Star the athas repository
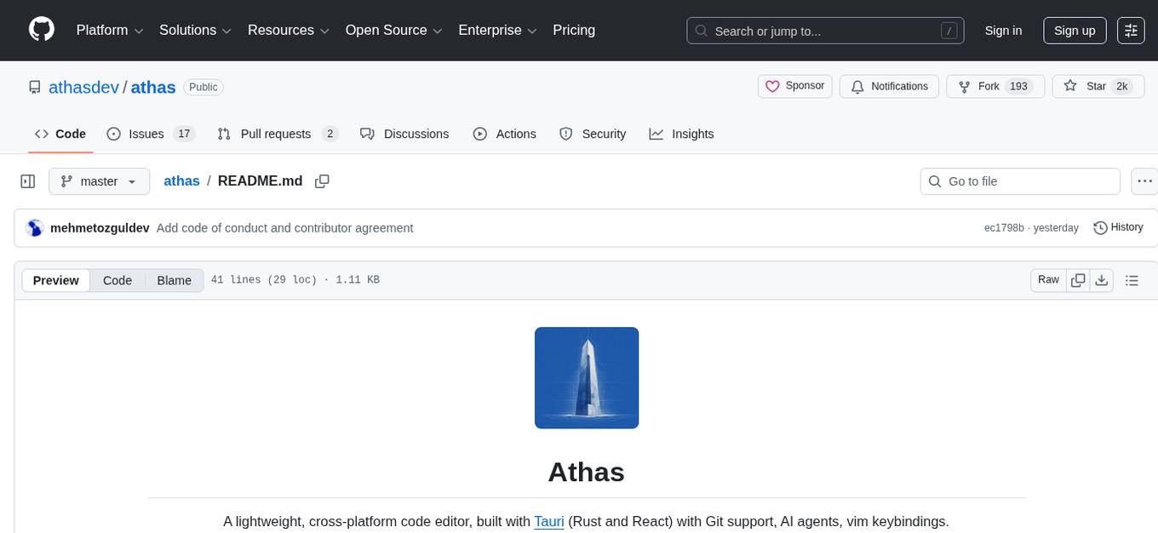The height and width of the screenshot is (533, 1158). [1098, 86]
